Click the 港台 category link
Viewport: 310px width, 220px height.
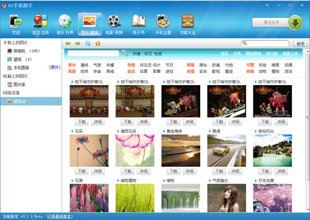point(203,65)
